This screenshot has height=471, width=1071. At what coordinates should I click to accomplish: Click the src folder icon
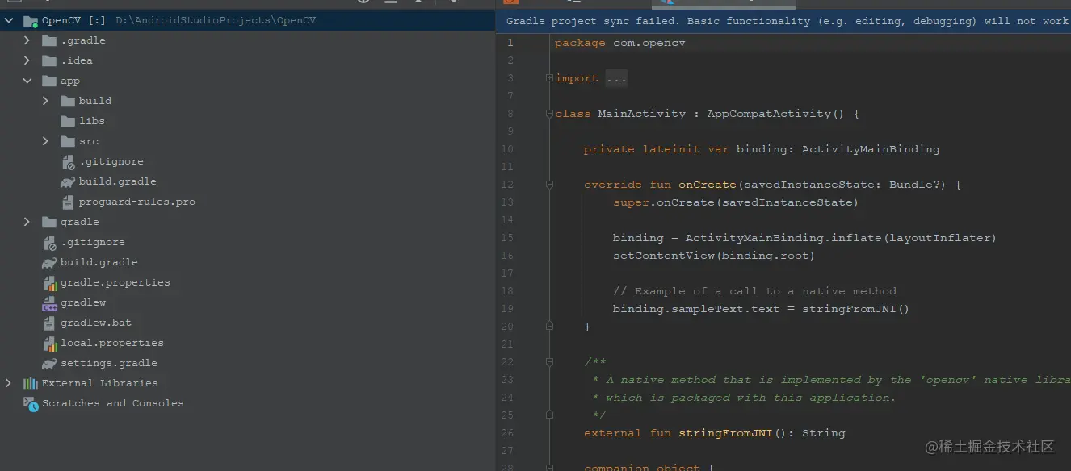tap(68, 141)
